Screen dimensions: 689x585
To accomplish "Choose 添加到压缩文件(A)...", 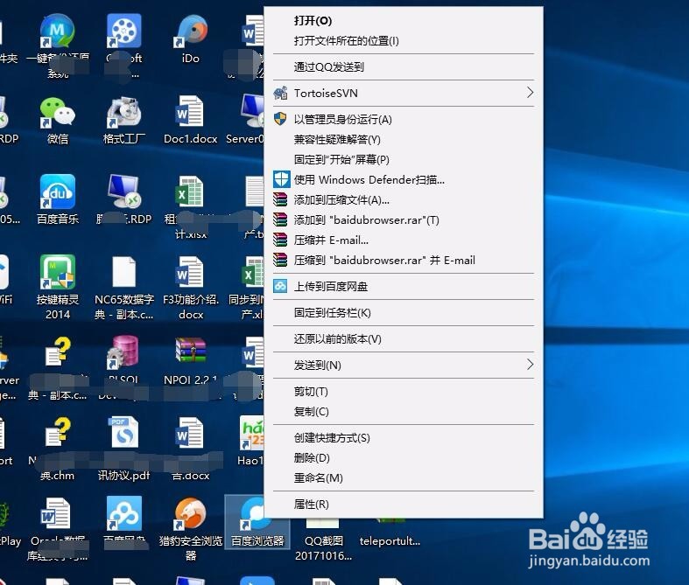I will coord(404,200).
